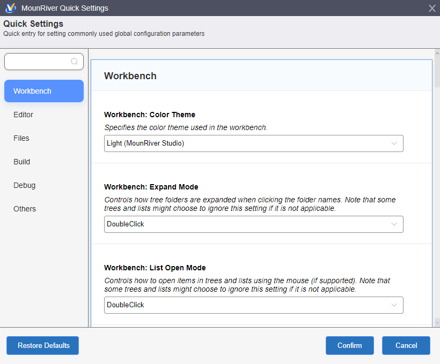Viewport: 440px width, 364px height.
Task: Click the 'Quick Settings' header title
Action: coord(33,24)
